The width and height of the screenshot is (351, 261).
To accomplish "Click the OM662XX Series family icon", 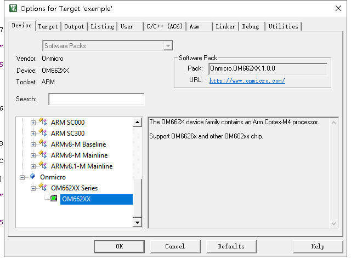I will pos(43,188).
